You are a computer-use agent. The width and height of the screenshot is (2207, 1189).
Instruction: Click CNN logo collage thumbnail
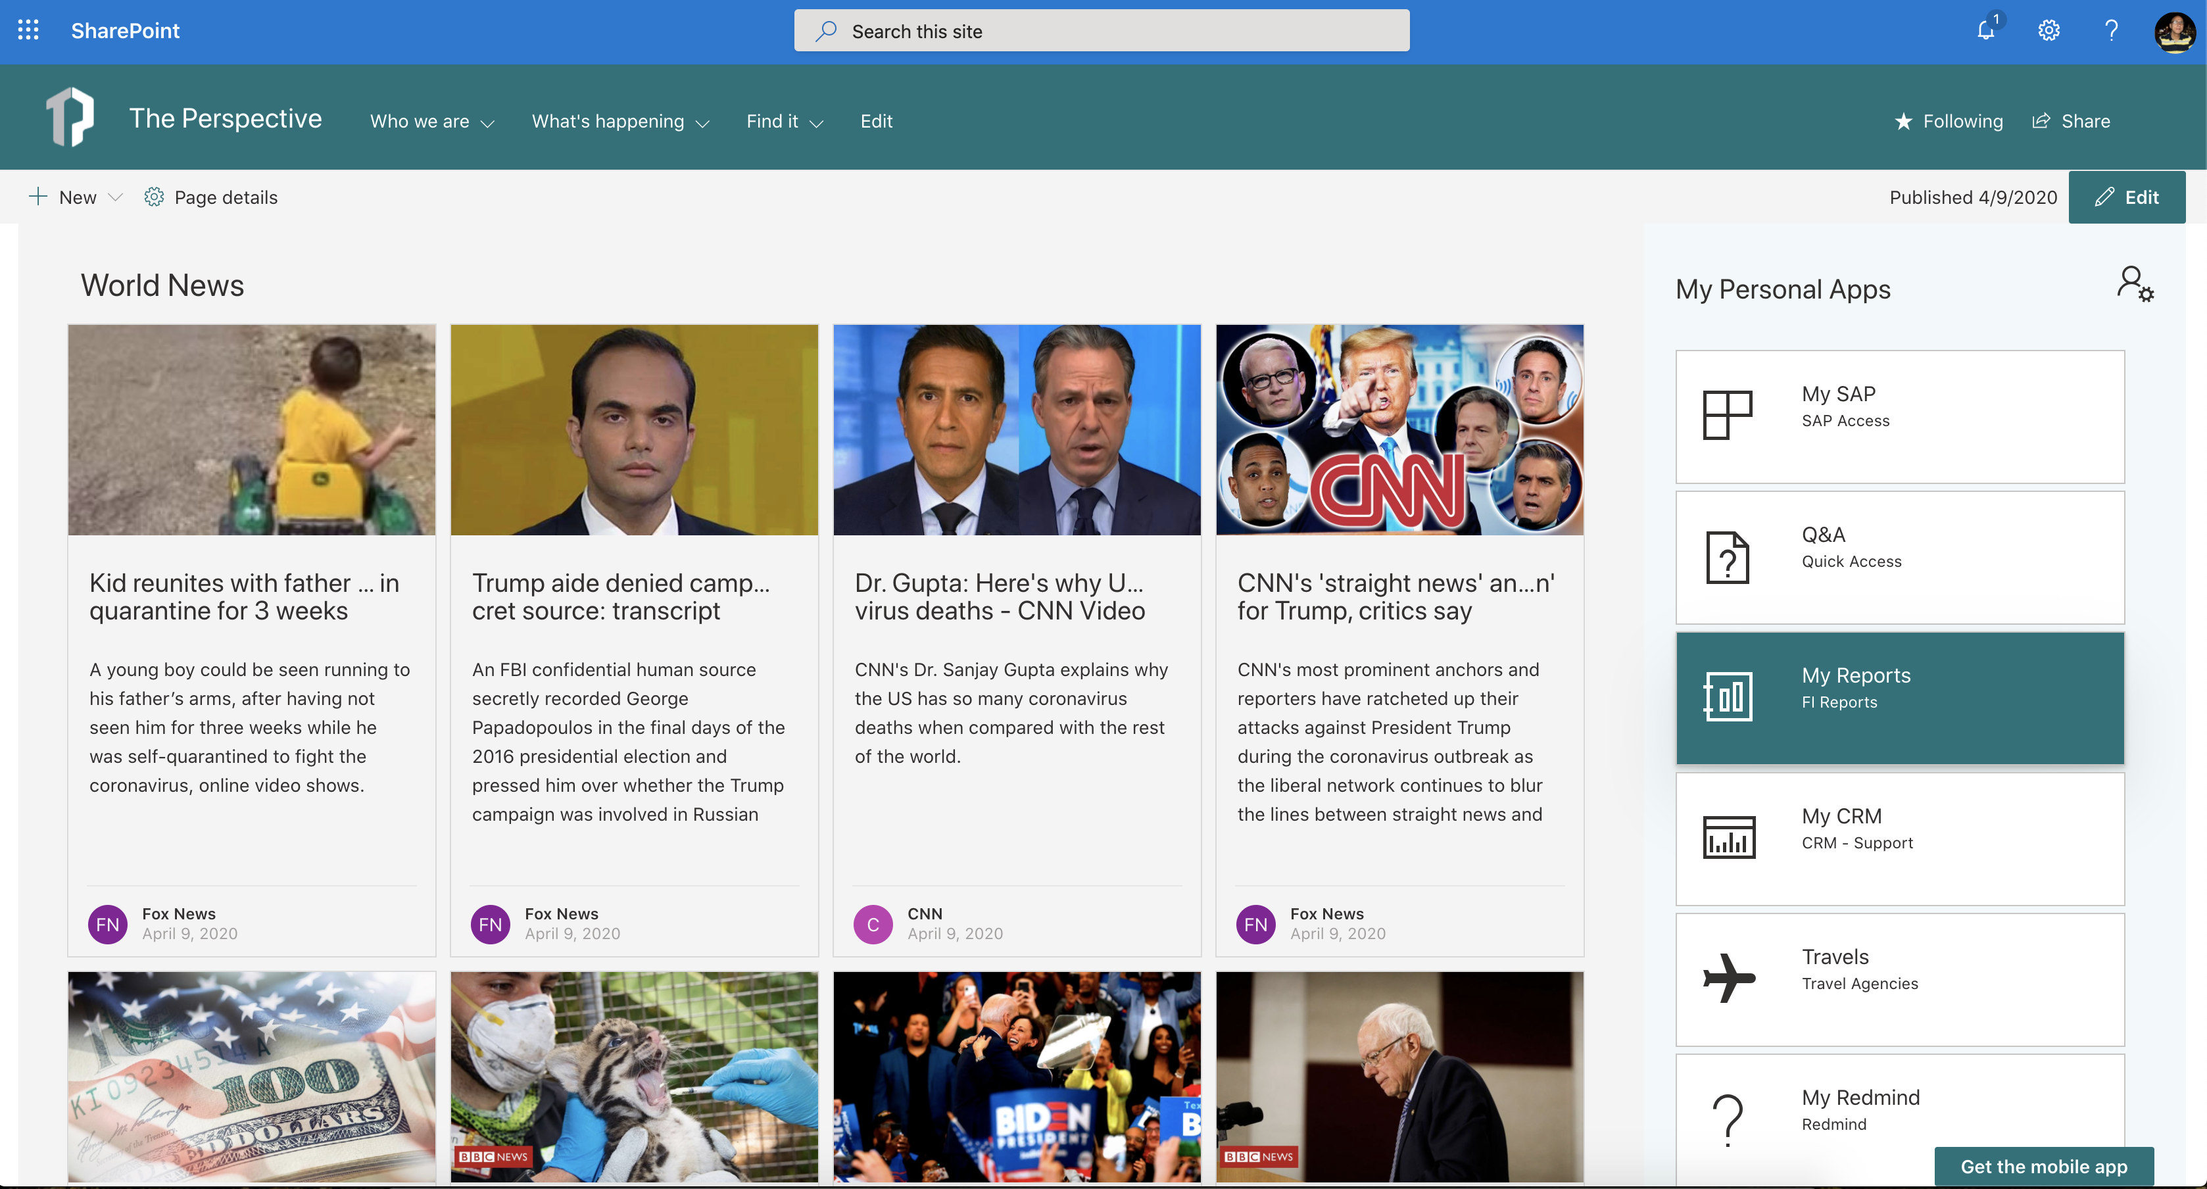click(x=1400, y=430)
